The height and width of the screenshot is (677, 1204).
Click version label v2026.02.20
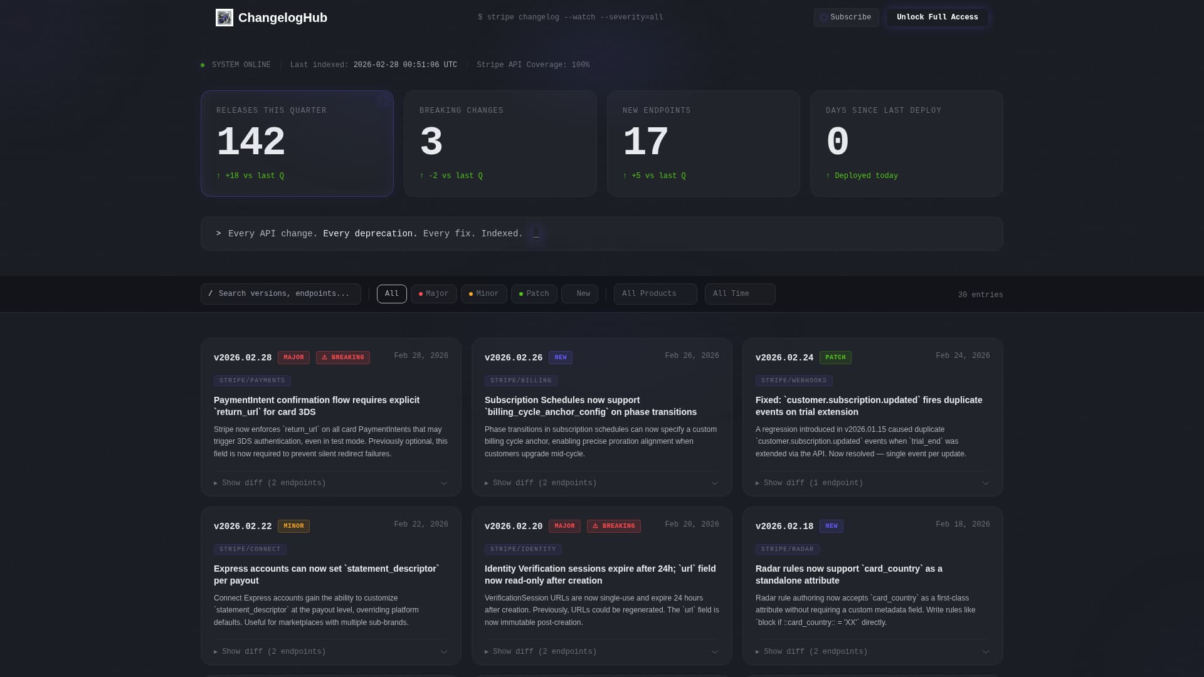pyautogui.click(x=514, y=527)
